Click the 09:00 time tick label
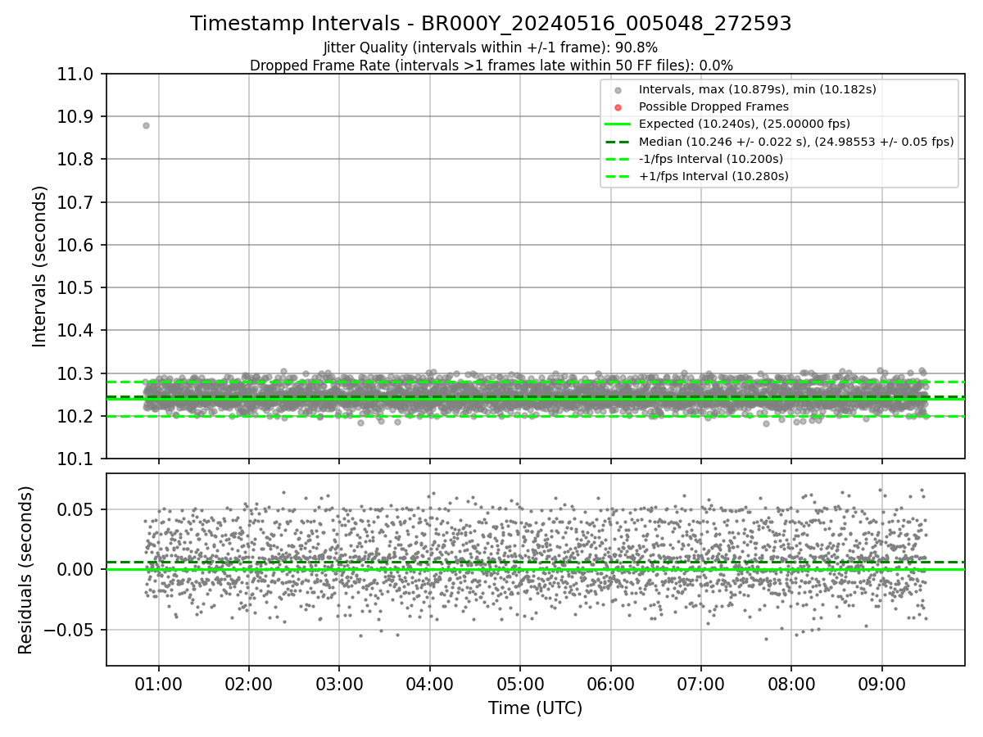 (x=881, y=683)
